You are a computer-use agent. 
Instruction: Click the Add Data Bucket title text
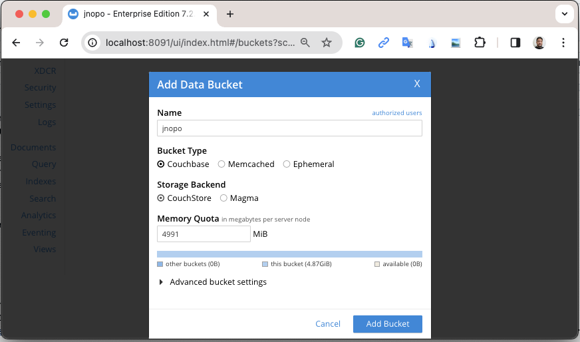(x=200, y=85)
